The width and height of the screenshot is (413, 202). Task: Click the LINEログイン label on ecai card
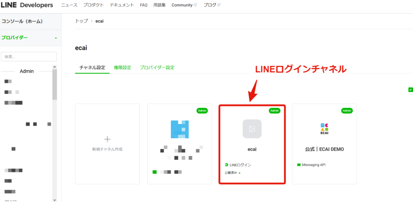240,165
